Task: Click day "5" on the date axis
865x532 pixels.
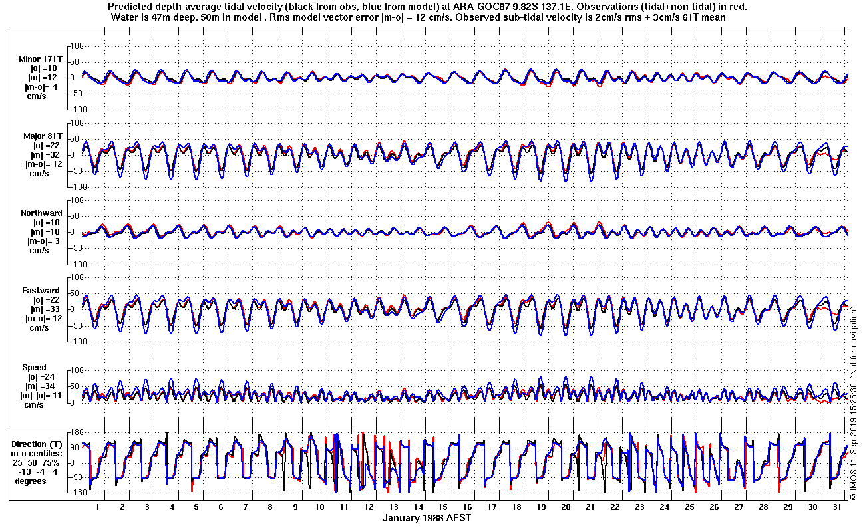Action: (196, 507)
